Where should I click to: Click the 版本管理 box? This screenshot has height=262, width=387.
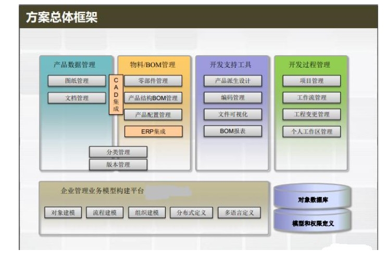click(x=118, y=165)
